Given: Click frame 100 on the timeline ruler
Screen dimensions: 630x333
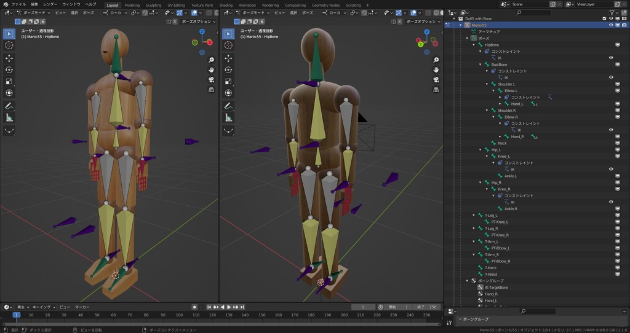Looking at the screenshot, I should (178, 315).
